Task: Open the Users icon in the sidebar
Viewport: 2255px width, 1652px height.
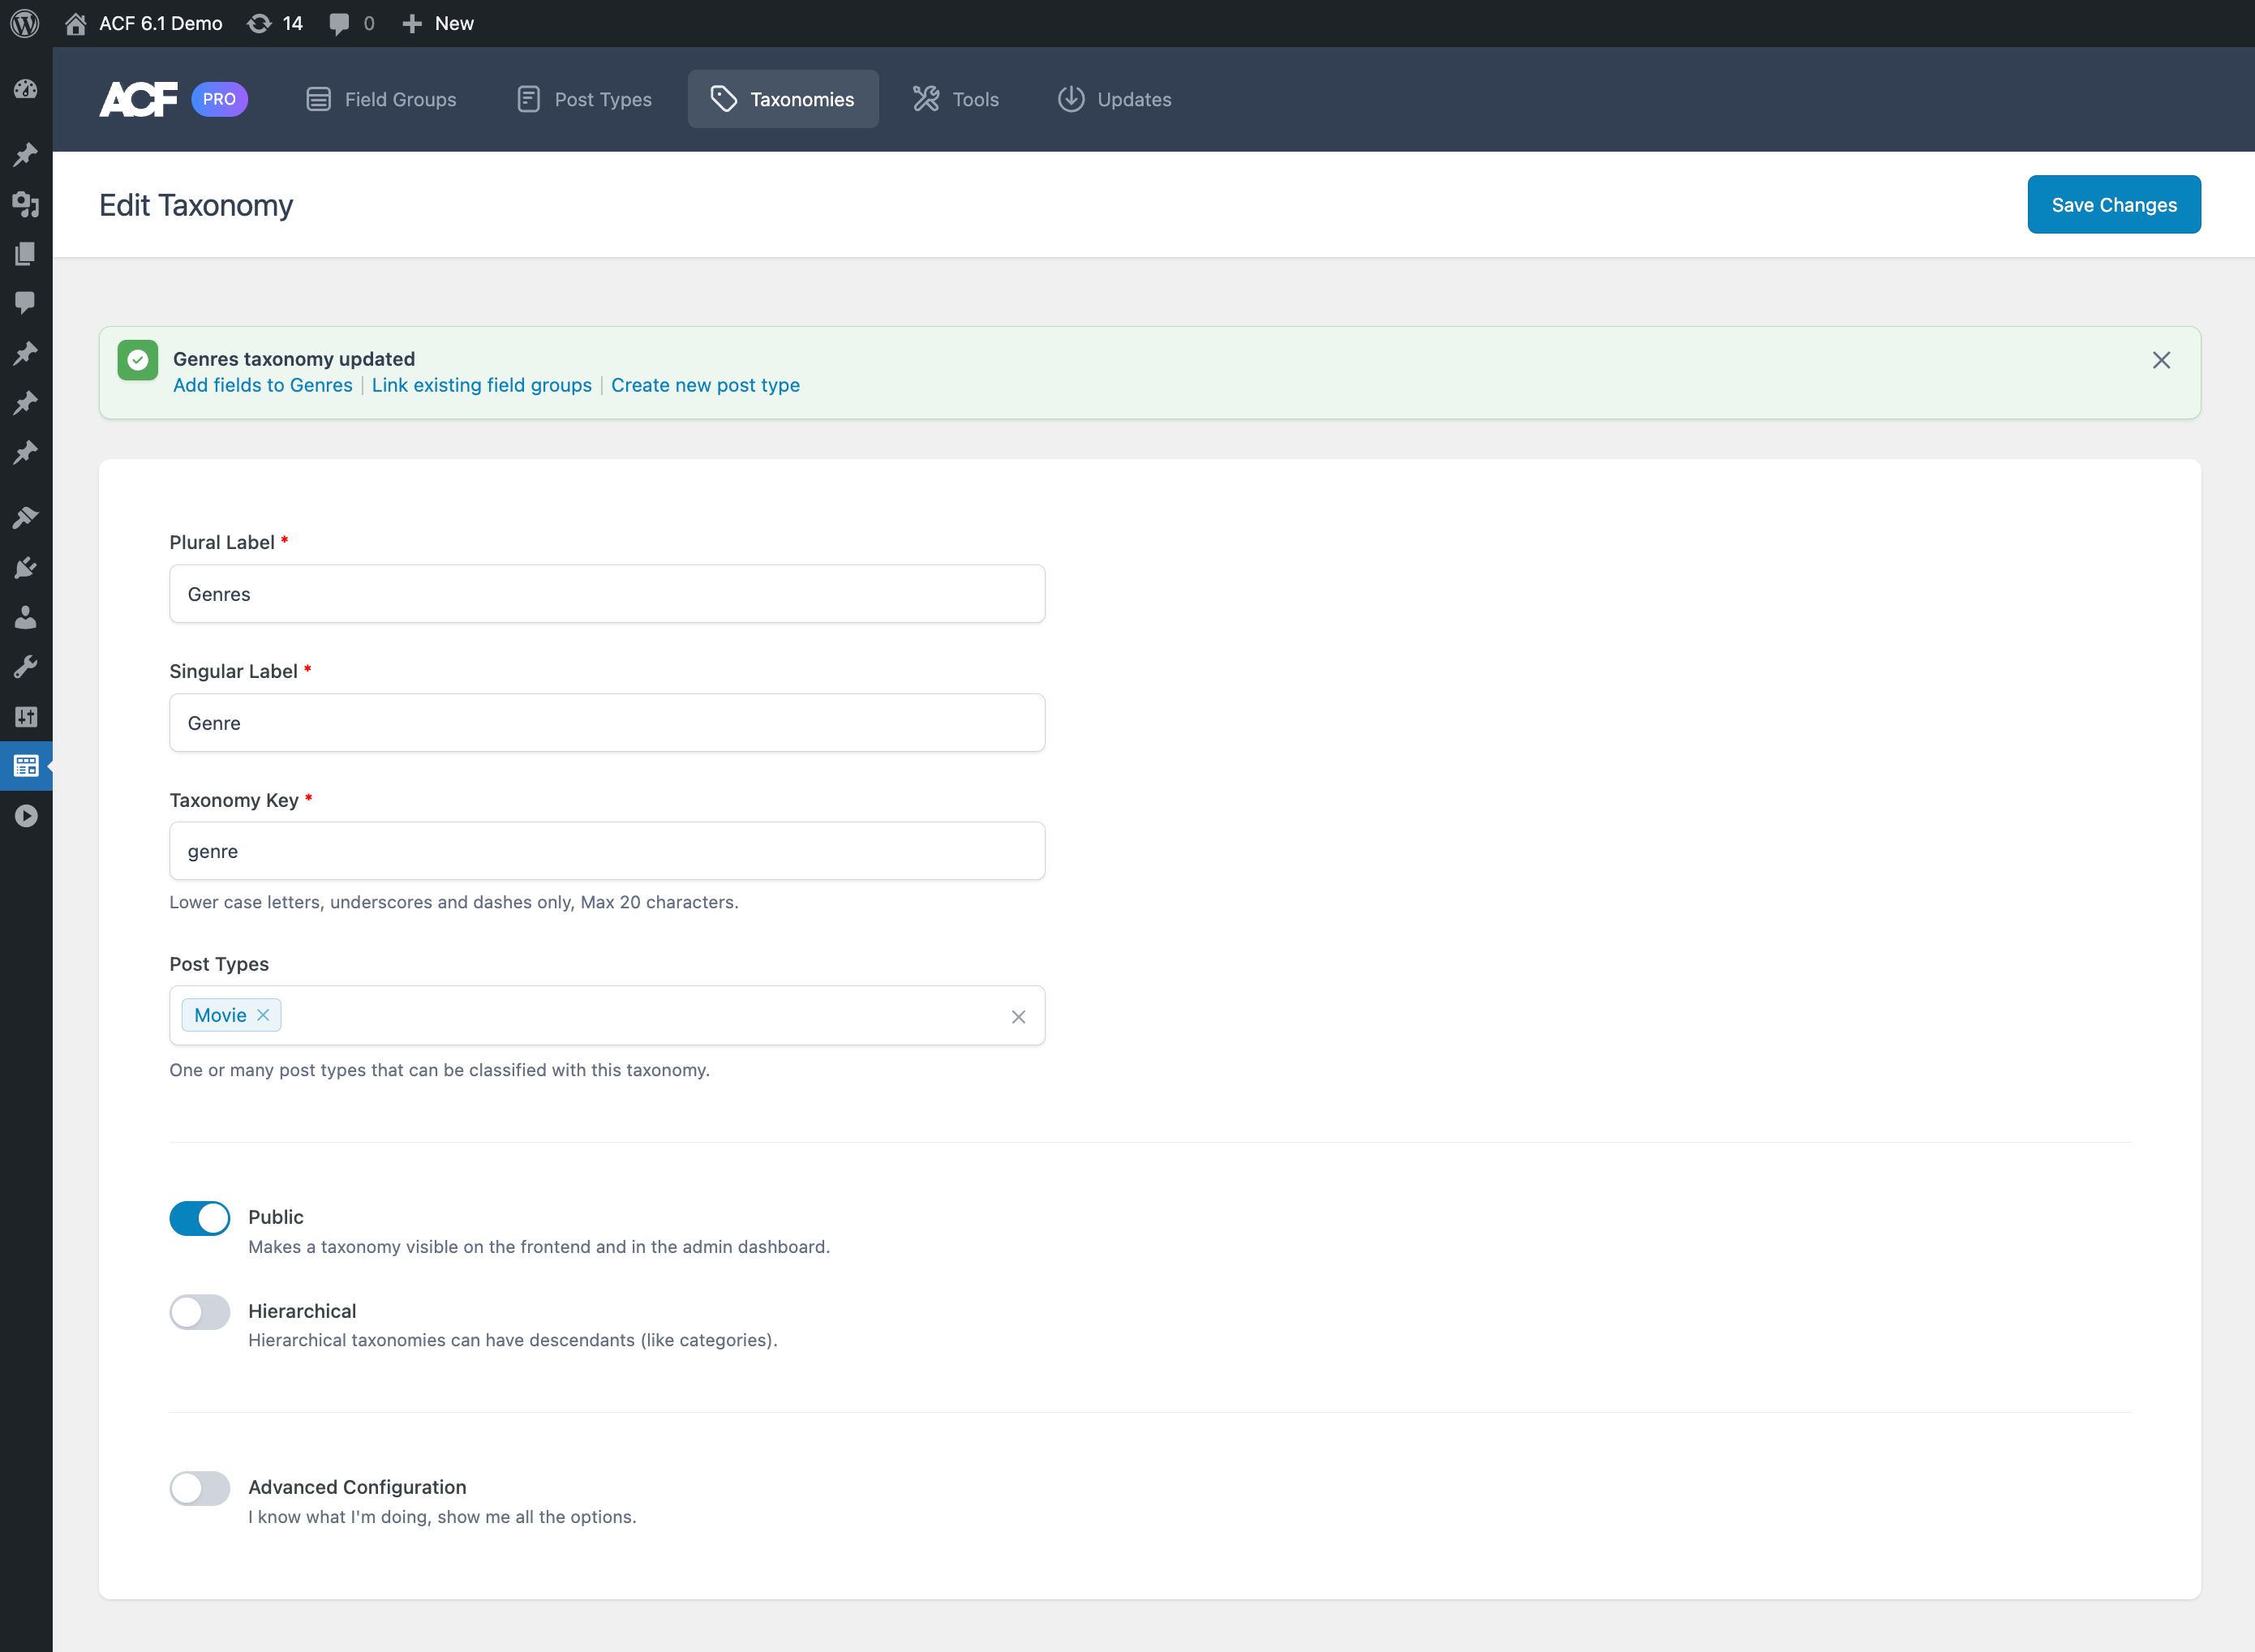Action: [x=26, y=616]
